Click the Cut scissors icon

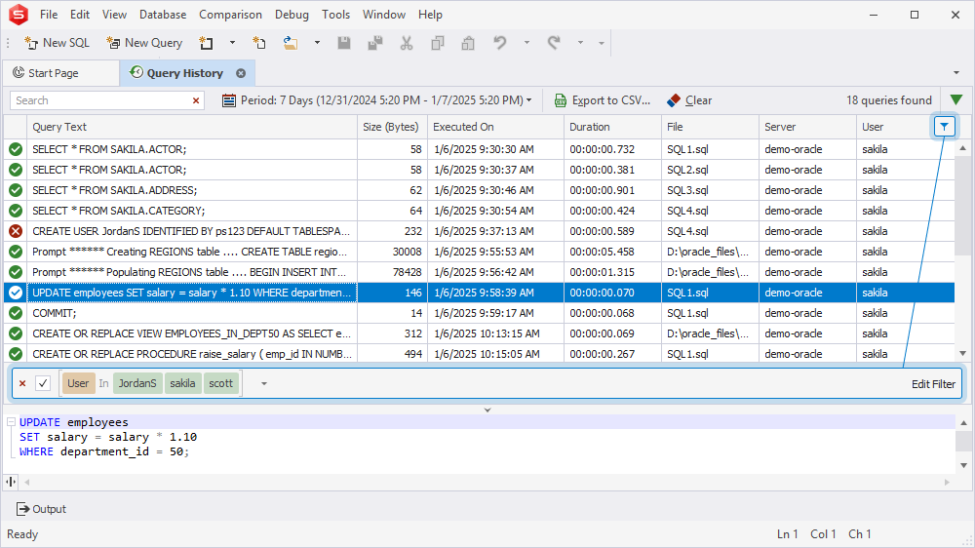407,43
